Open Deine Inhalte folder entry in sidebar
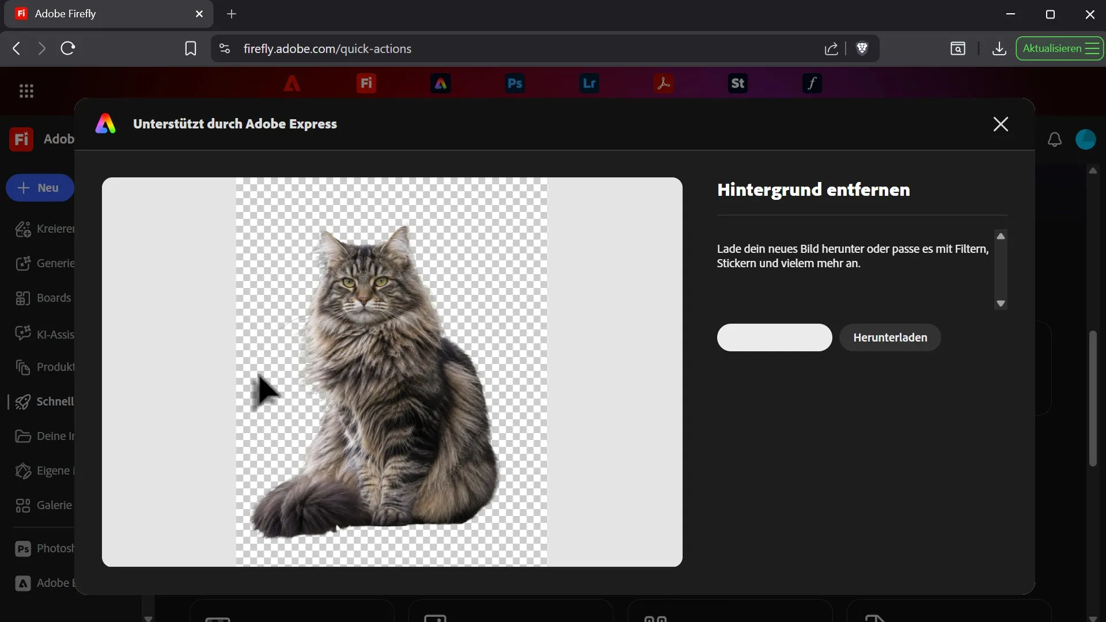The image size is (1106, 622). tap(45, 436)
